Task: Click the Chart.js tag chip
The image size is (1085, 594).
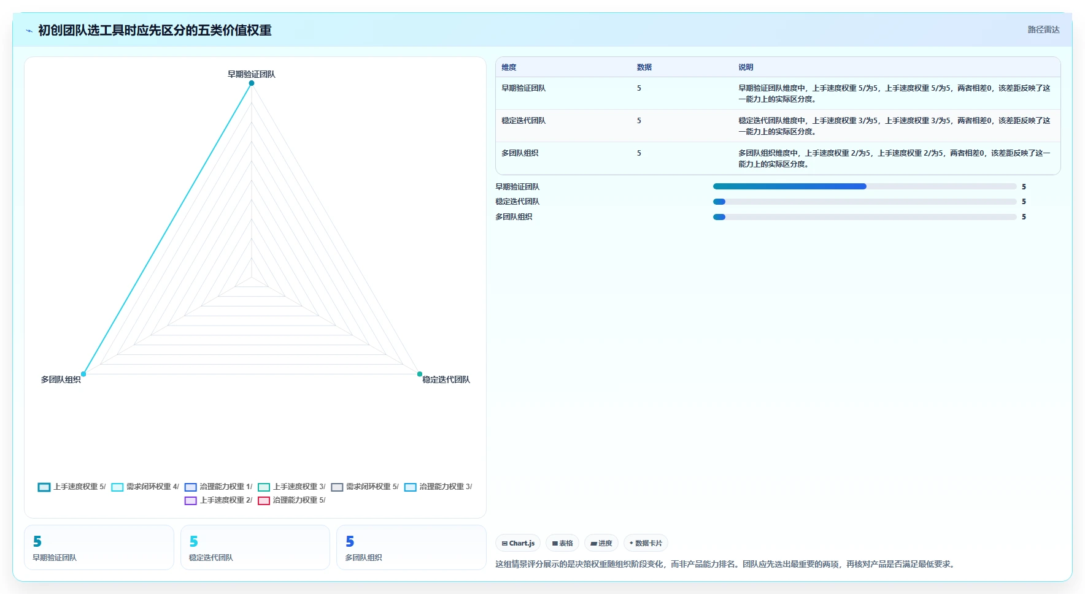Action: (518, 543)
